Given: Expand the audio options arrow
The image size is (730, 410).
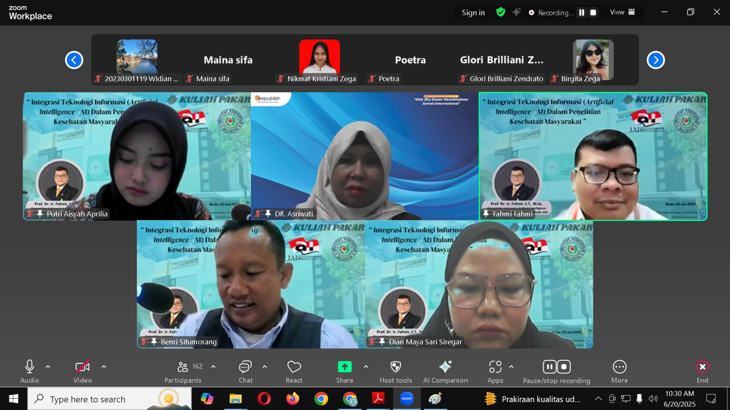Looking at the screenshot, I should (48, 367).
